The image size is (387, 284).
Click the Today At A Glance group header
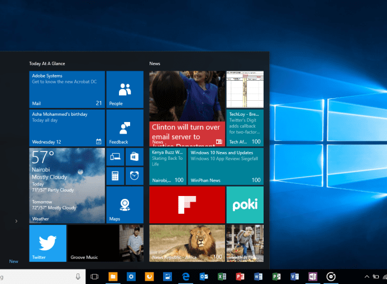click(47, 63)
